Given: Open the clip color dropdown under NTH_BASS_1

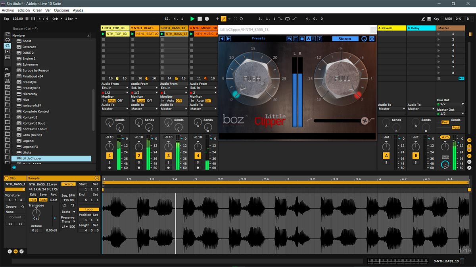Looking at the screenshot, I should [15, 189].
